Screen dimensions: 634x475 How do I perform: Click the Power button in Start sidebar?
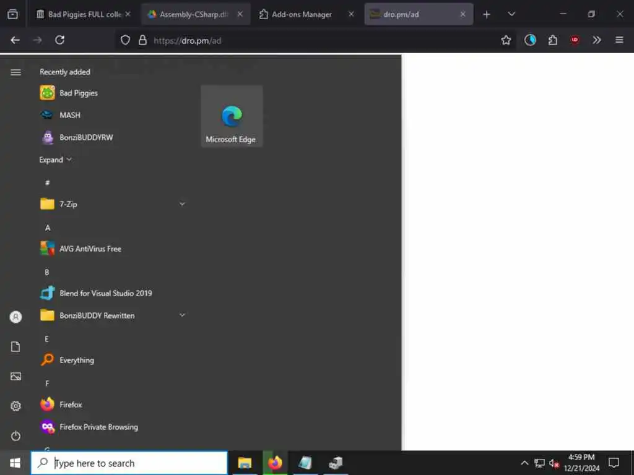15,436
